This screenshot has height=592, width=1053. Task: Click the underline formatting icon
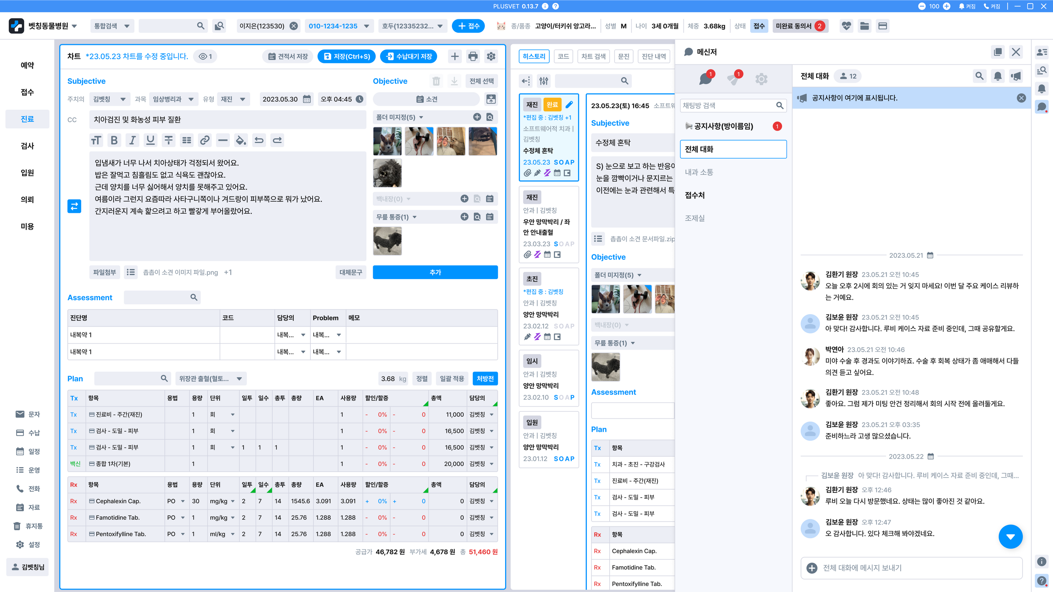pyautogui.click(x=151, y=141)
